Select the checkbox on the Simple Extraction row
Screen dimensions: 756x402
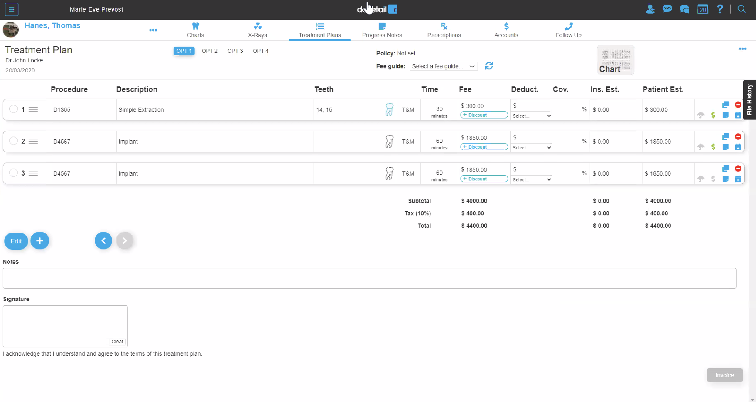(x=13, y=109)
